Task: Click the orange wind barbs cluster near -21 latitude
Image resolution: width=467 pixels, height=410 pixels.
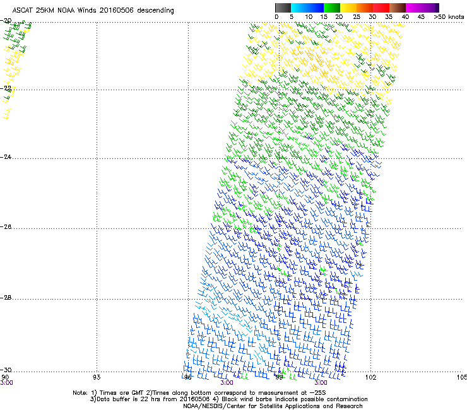Action: point(316,62)
